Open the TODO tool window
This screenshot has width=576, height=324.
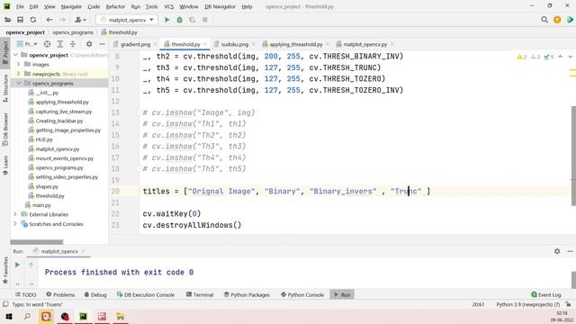pyautogui.click(x=26, y=294)
